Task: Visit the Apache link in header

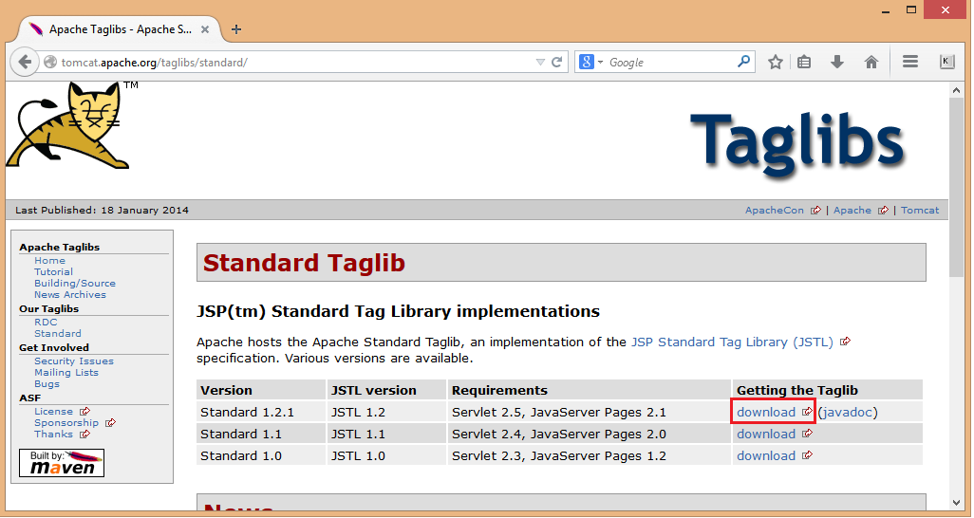Action: (852, 211)
